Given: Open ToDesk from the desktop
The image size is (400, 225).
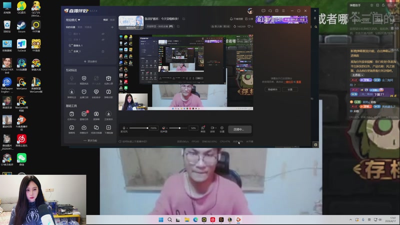Looking at the screenshot, I should 21,45.
